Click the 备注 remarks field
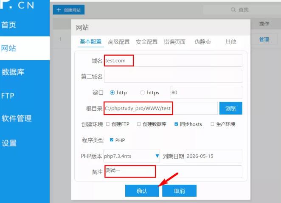The image size is (281, 203). tap(173, 172)
